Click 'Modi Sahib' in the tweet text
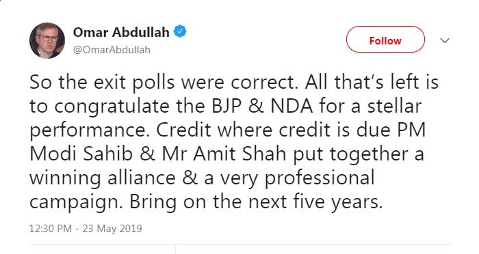 pyautogui.click(x=81, y=154)
